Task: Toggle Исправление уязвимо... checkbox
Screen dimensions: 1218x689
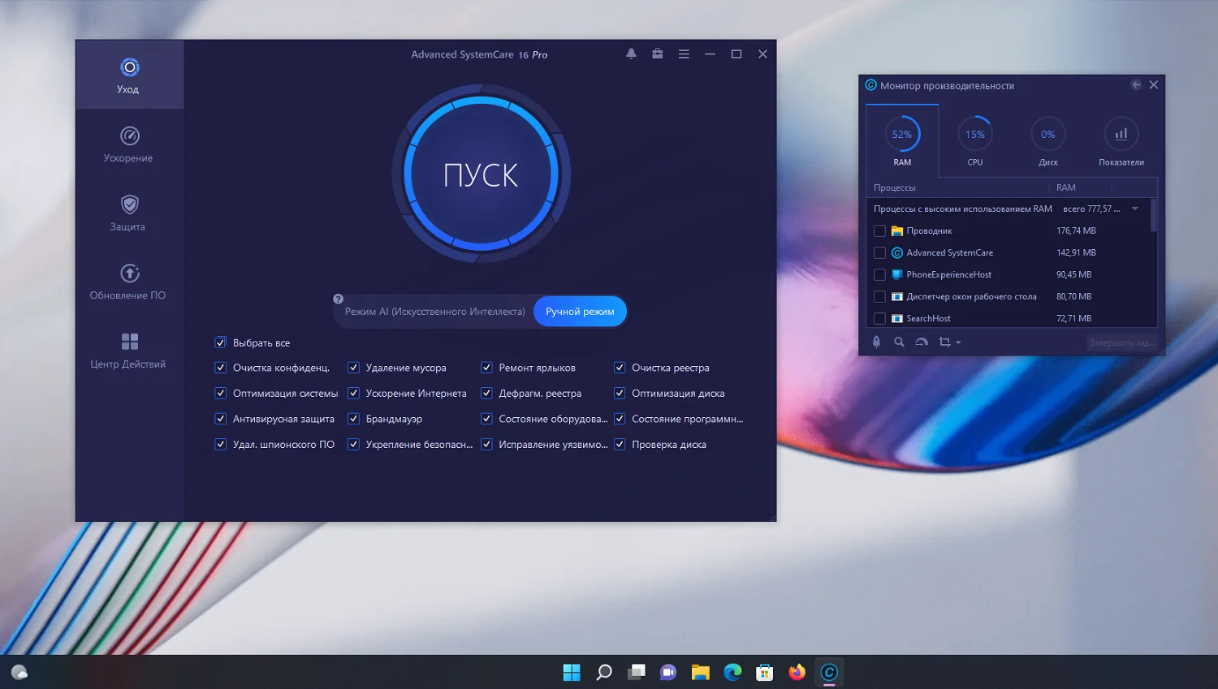Action: [x=486, y=445]
